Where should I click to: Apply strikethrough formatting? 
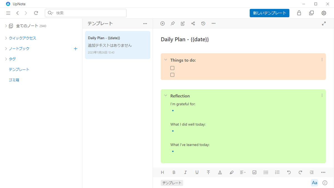click(x=208, y=172)
